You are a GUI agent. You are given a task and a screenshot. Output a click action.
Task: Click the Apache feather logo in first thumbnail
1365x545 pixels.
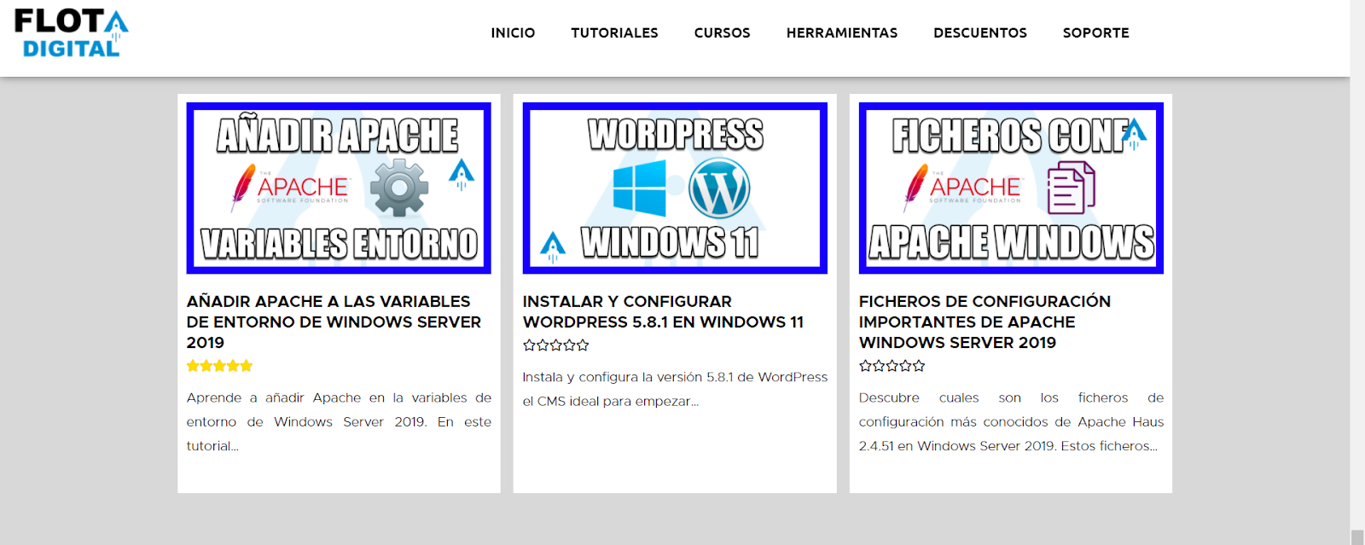(x=243, y=187)
